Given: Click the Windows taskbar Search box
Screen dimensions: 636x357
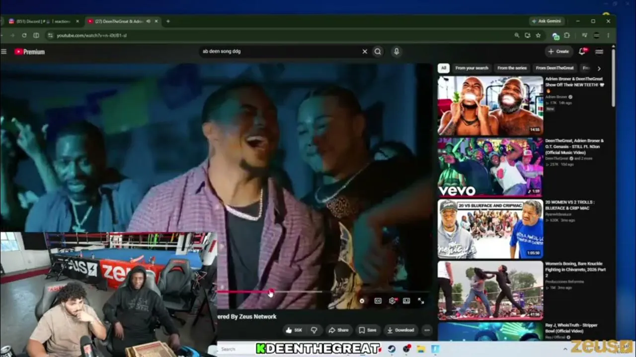Looking at the screenshot, I should click(237, 349).
